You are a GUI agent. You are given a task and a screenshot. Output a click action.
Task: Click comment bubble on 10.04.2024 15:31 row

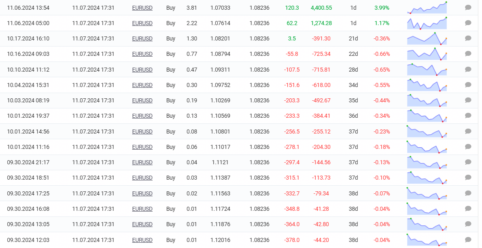468,85
